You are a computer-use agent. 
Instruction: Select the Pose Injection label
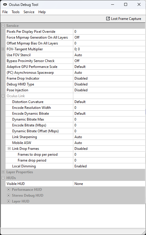point(17,90)
